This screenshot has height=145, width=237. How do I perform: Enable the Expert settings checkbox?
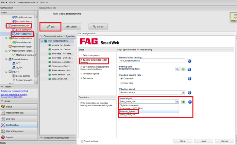[x=82, y=141]
